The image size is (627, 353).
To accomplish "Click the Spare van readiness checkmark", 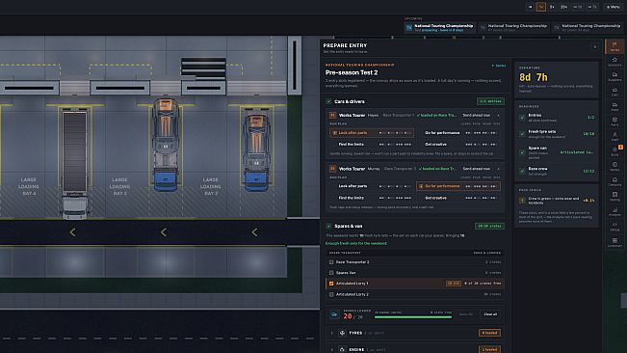I will [x=522, y=152].
